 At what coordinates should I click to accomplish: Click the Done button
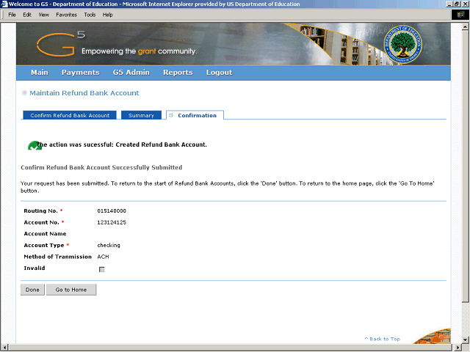coord(32,290)
